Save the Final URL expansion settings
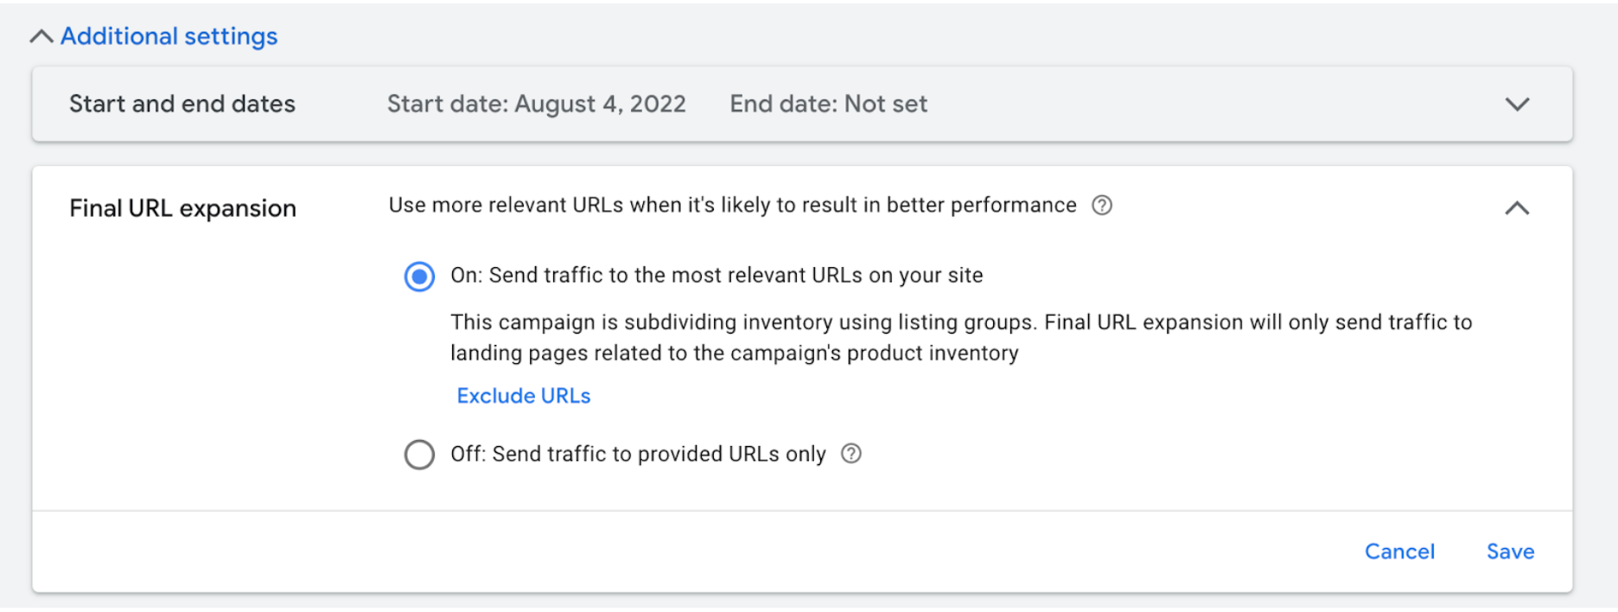 coord(1510,551)
